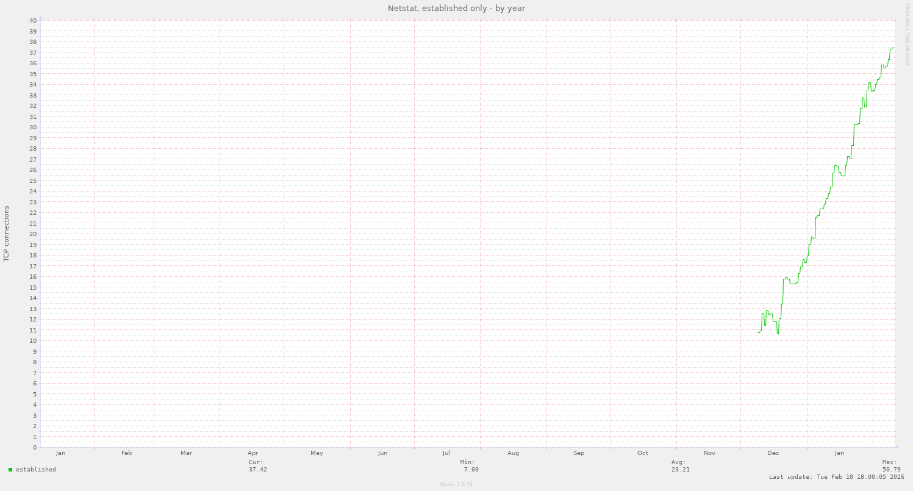Click the green line's highest point
The height and width of the screenshot is (491, 913).
pyautogui.click(x=893, y=48)
